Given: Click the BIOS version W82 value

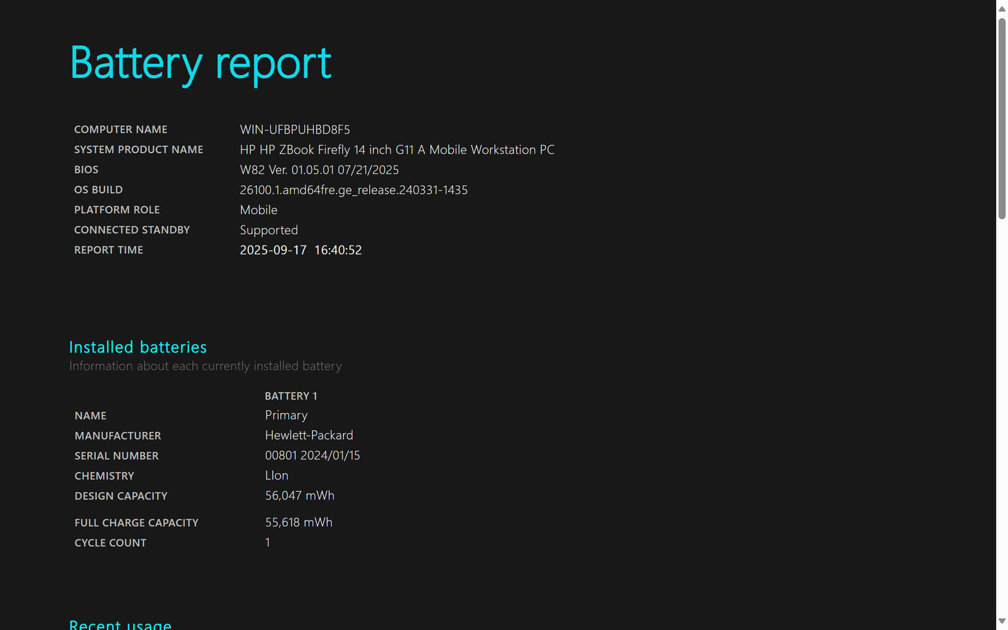Looking at the screenshot, I should point(319,170).
